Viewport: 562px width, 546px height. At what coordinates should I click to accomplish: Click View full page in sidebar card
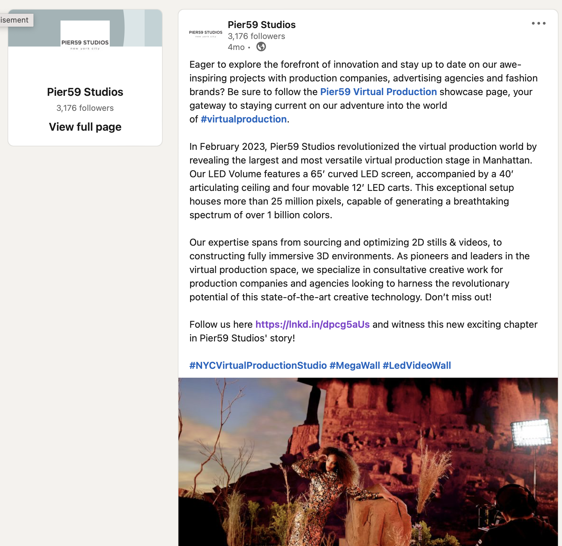85,127
